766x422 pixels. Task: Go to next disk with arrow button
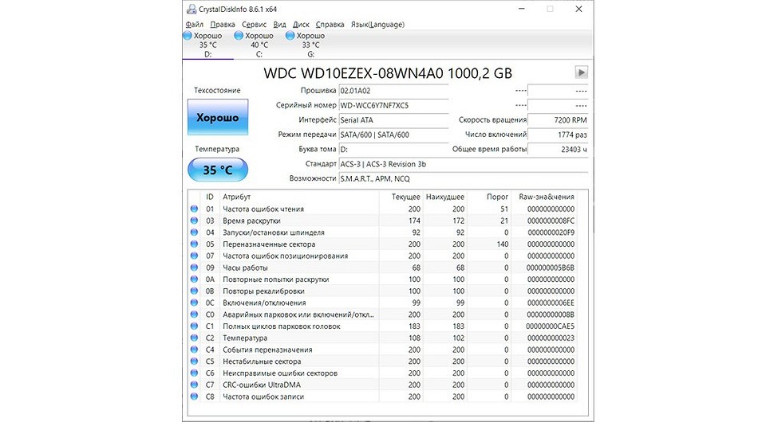tap(581, 72)
